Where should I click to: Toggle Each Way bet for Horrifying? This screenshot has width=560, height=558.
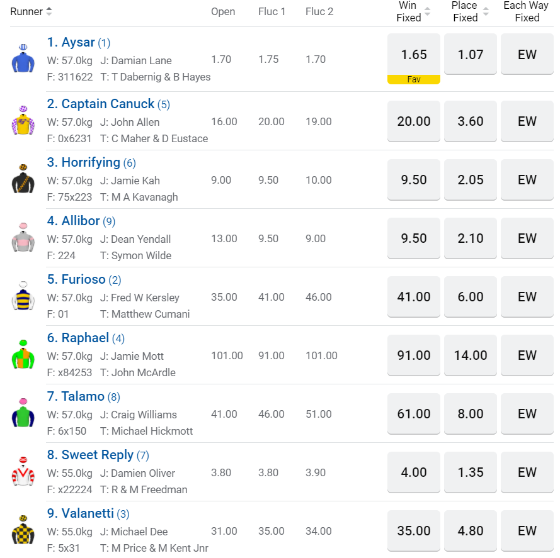(527, 180)
